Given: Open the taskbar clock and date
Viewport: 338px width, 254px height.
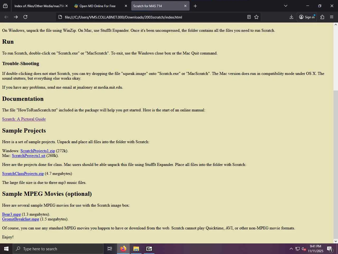Looking at the screenshot, I should [316, 249].
